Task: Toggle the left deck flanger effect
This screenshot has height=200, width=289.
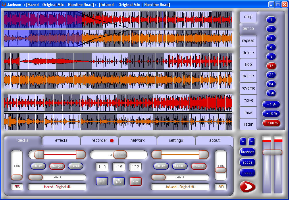Action: [57, 166]
